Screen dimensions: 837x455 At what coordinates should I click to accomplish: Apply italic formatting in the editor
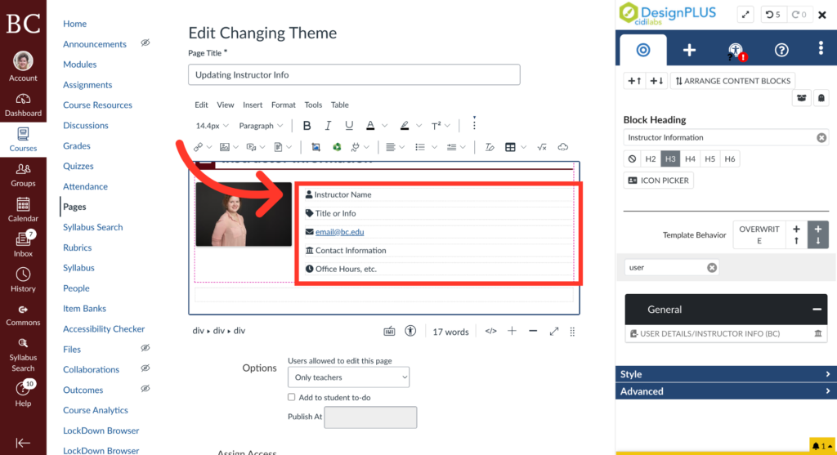[x=328, y=125]
